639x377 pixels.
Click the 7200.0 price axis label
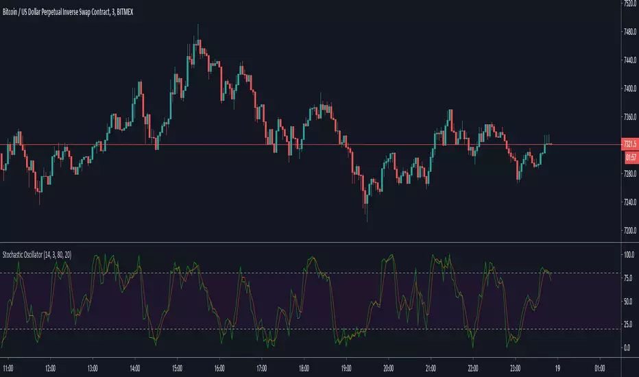[630, 231]
